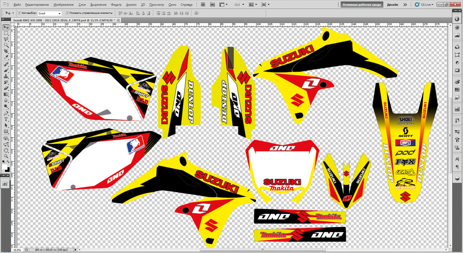This screenshot has height=253, width=463.
Task: Select the Rectangular Marquee tool
Action: point(6,33)
